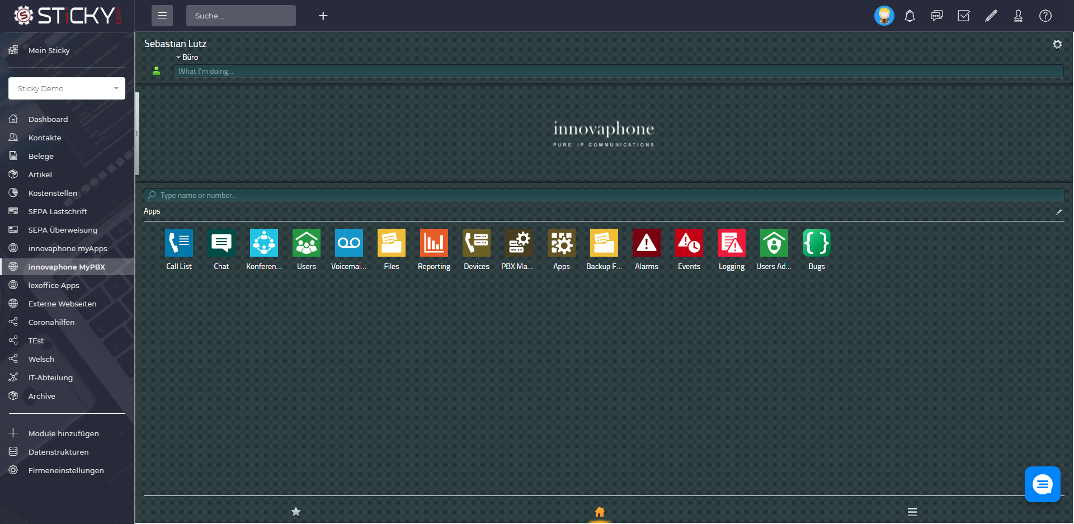Open the Voicemail app icon
1074x524 pixels.
(x=349, y=243)
